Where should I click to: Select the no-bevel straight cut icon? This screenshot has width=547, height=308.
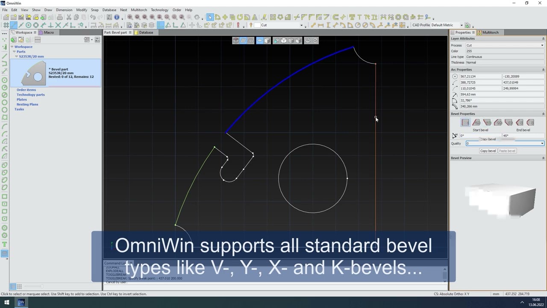tap(465, 123)
